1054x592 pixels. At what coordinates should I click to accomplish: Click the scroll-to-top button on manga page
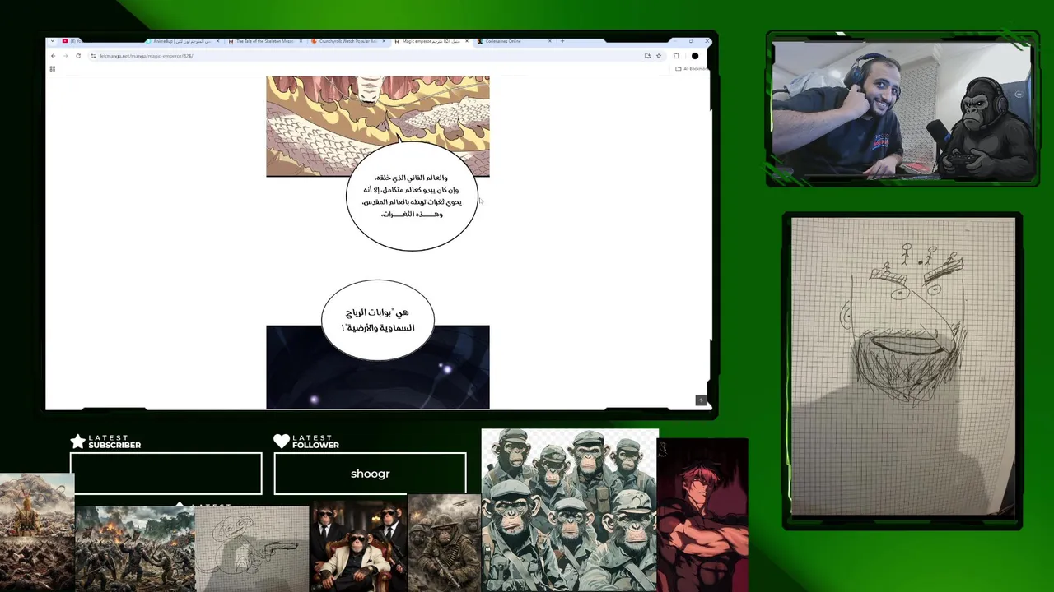701,400
